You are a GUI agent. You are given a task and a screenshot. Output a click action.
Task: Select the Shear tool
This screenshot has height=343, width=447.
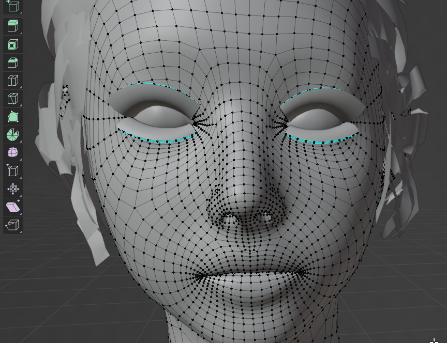point(13,207)
